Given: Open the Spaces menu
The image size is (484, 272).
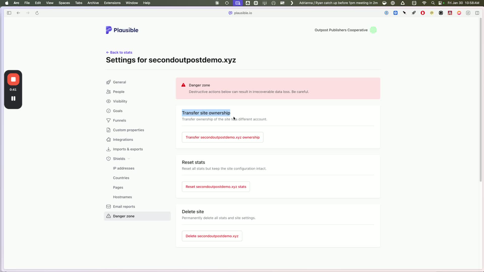Looking at the screenshot, I should 64,3.
